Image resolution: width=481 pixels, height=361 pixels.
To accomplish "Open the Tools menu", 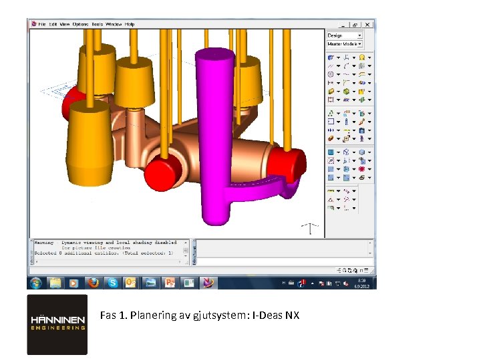I will click(98, 24).
